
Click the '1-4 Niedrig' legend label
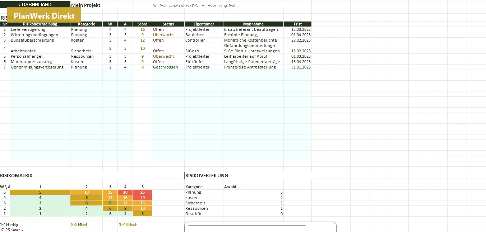(x=9, y=224)
